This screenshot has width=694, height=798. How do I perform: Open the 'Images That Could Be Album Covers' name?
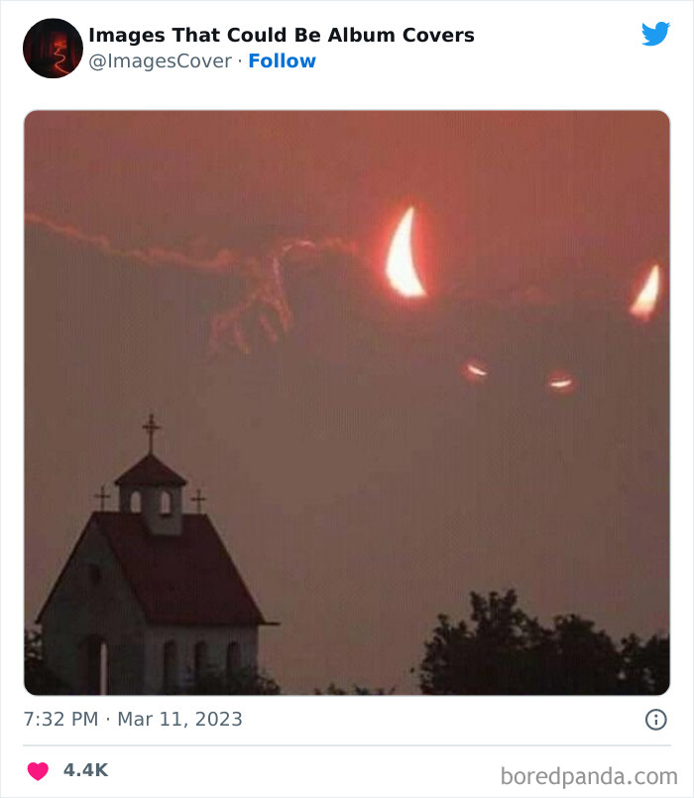point(282,35)
